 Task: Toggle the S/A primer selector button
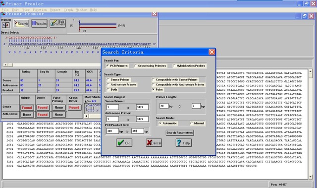click(x=5, y=25)
